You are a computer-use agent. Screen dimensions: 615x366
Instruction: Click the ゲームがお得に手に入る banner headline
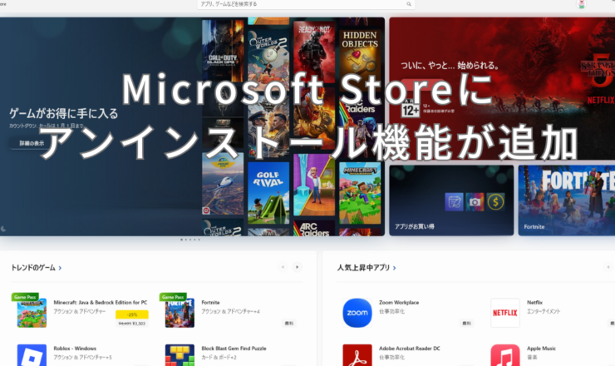click(x=63, y=113)
